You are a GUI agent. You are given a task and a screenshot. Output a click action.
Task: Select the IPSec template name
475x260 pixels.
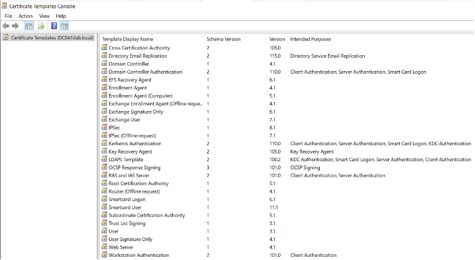pos(114,127)
